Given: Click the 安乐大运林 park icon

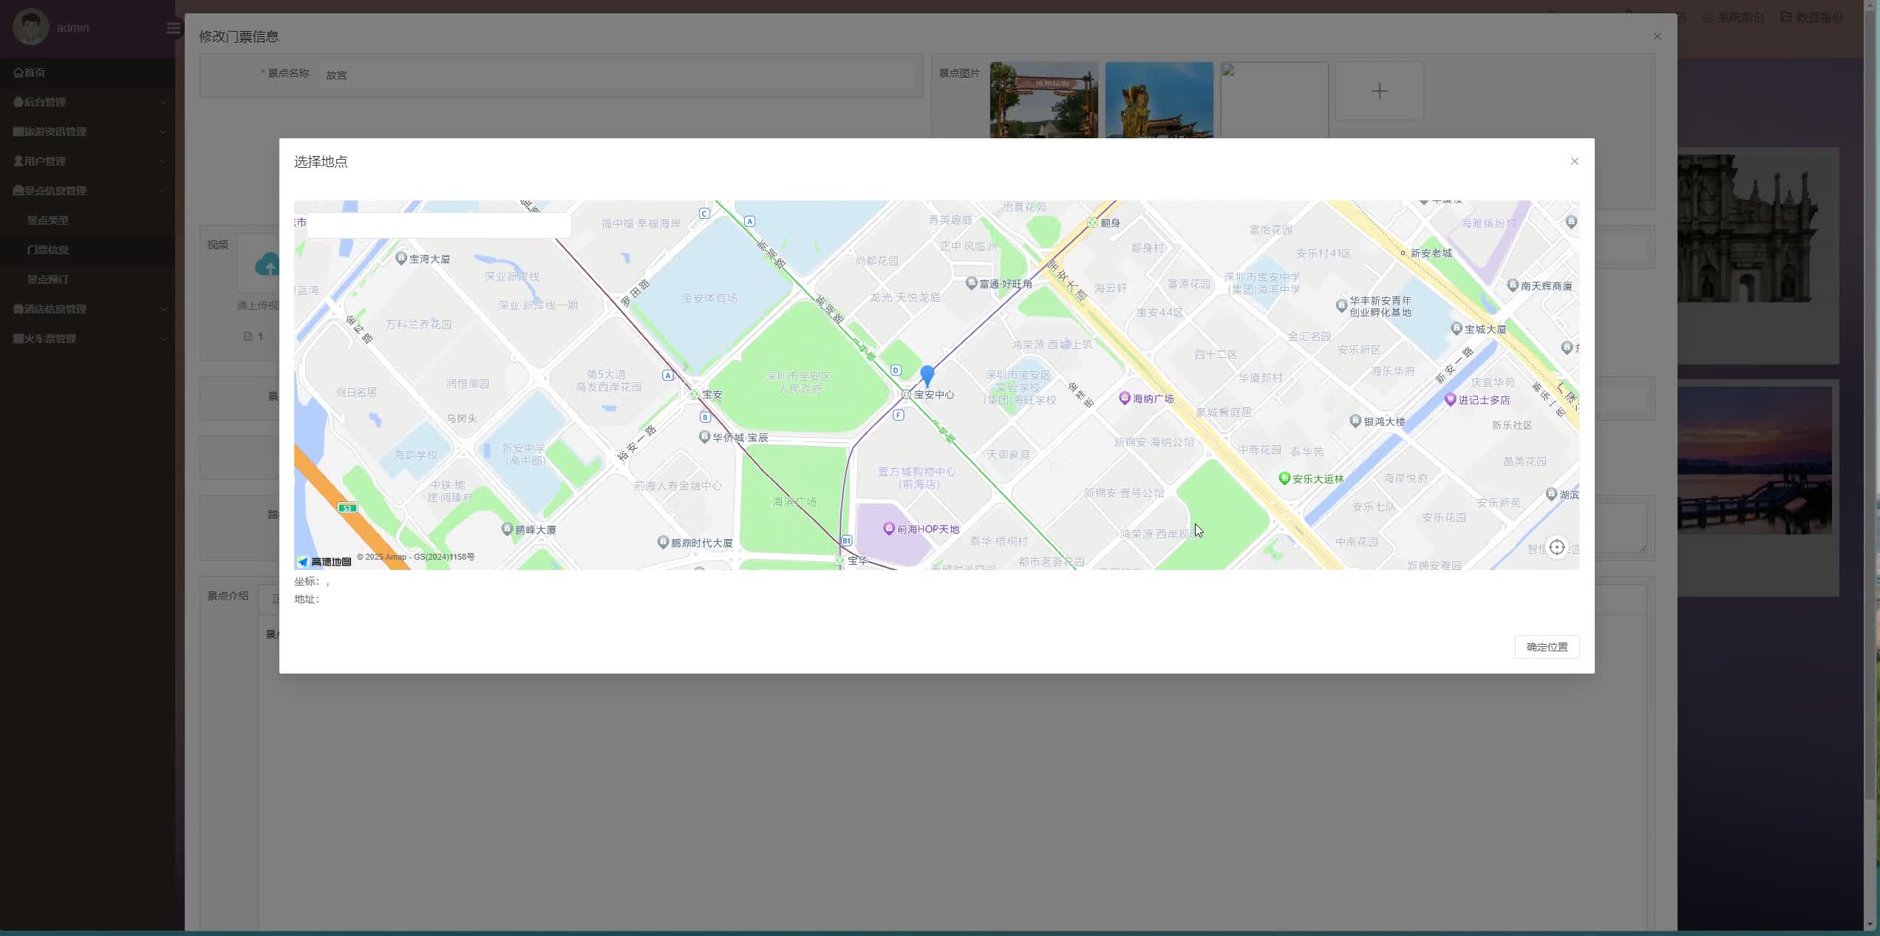Looking at the screenshot, I should pos(1284,478).
